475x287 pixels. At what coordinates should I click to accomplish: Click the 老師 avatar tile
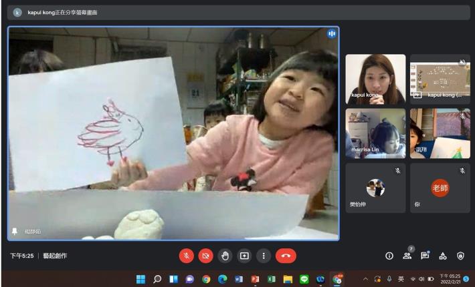(440, 188)
